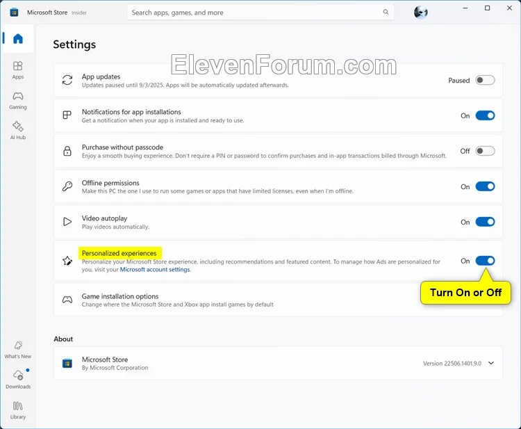521x429 pixels.
Task: Enable Purchase without passcode toggle
Action: coord(485,151)
